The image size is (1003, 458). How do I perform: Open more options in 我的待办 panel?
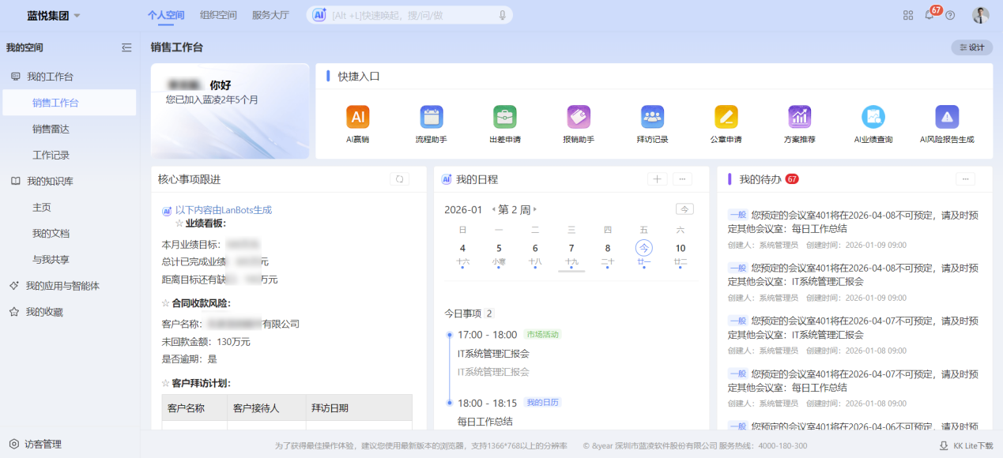click(965, 179)
